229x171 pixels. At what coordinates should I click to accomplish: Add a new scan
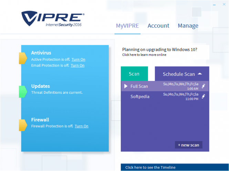coord(189,145)
